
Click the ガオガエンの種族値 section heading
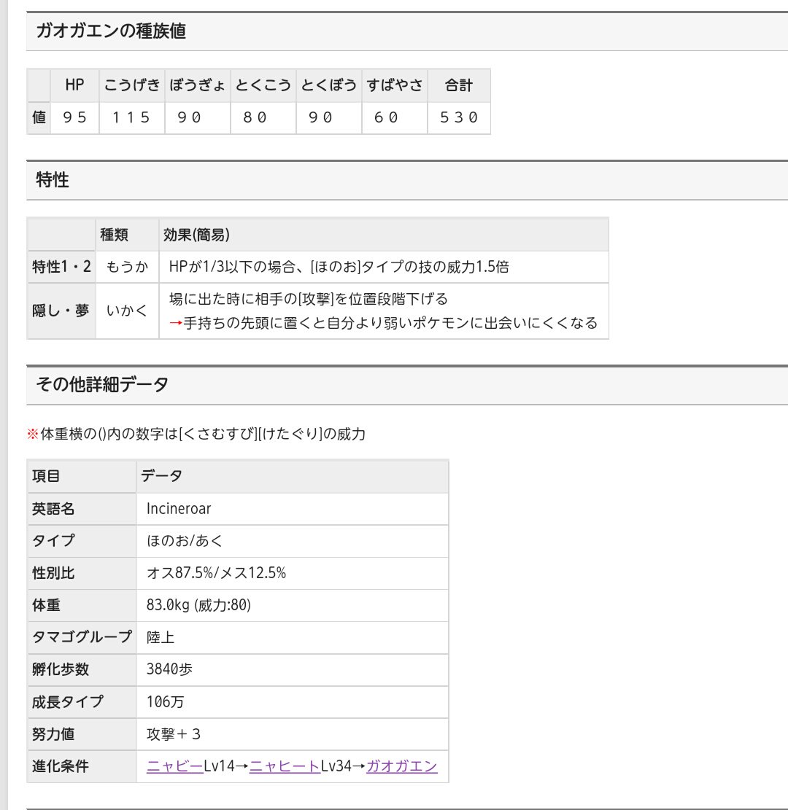coord(111,31)
